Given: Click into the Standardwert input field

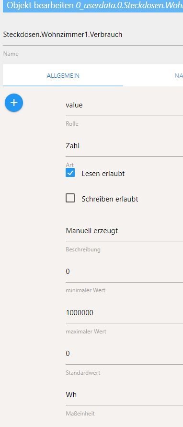Looking at the screenshot, I should [124, 354].
